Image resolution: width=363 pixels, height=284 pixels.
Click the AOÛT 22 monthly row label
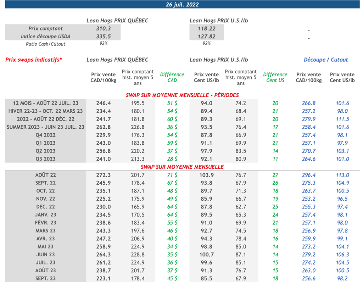(45, 175)
